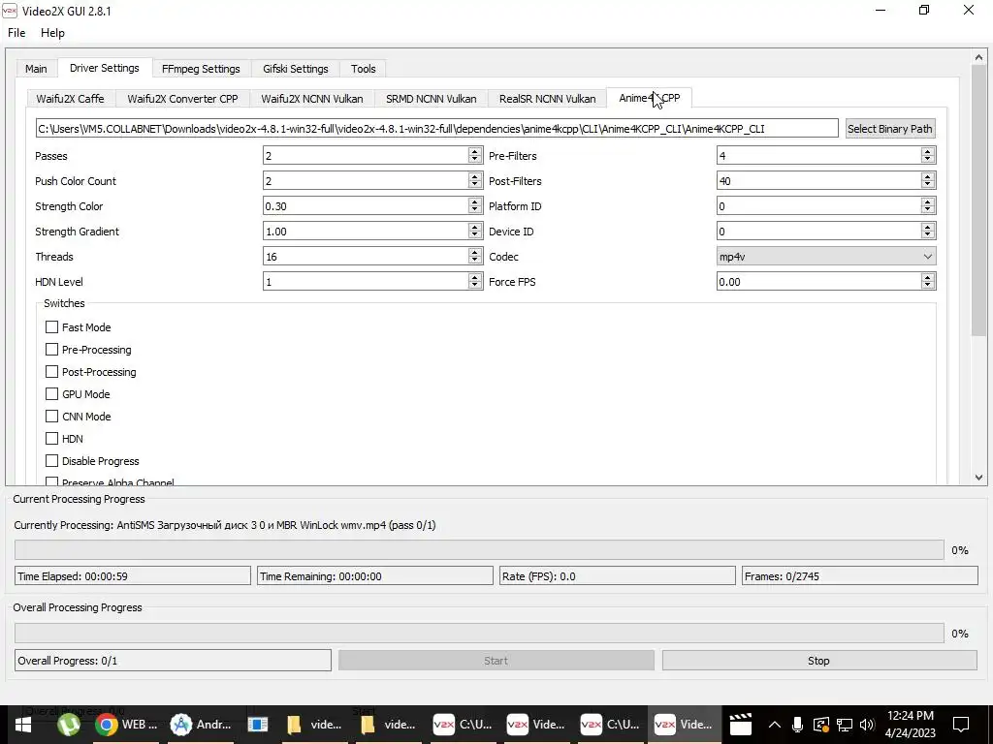Viewport: 993px width, 744px height.
Task: Click the current processing progress bar
Action: pos(479,550)
